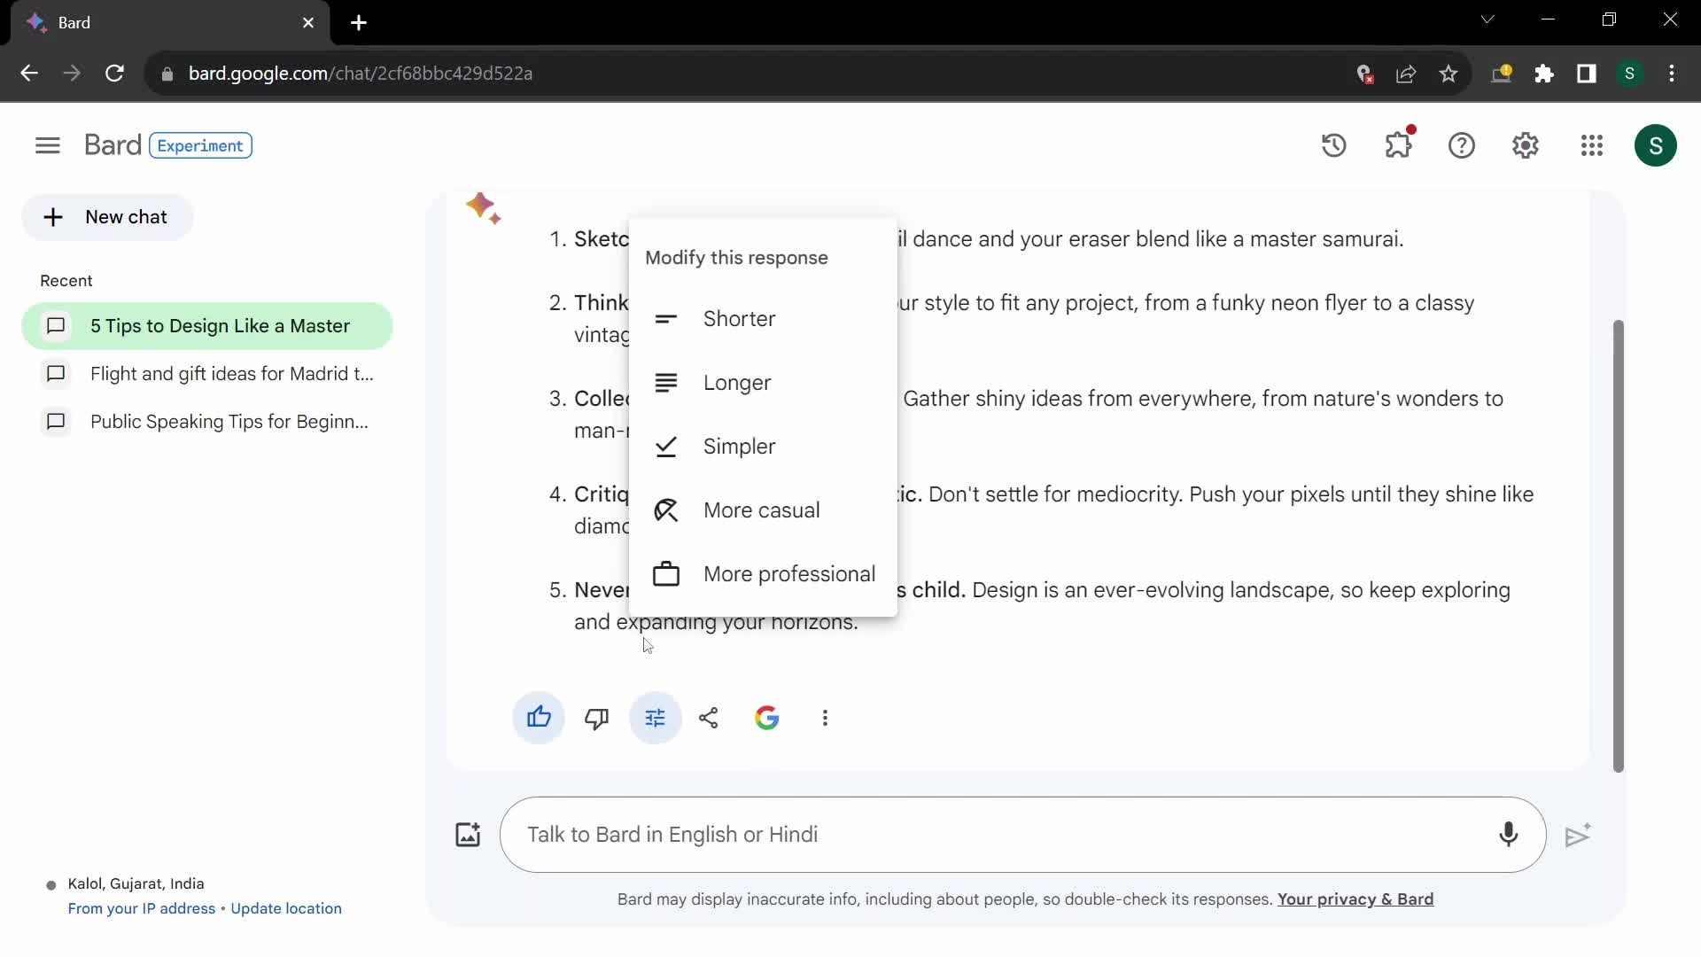Click From your IP address link
Image resolution: width=1701 pixels, height=957 pixels.
pyautogui.click(x=142, y=909)
